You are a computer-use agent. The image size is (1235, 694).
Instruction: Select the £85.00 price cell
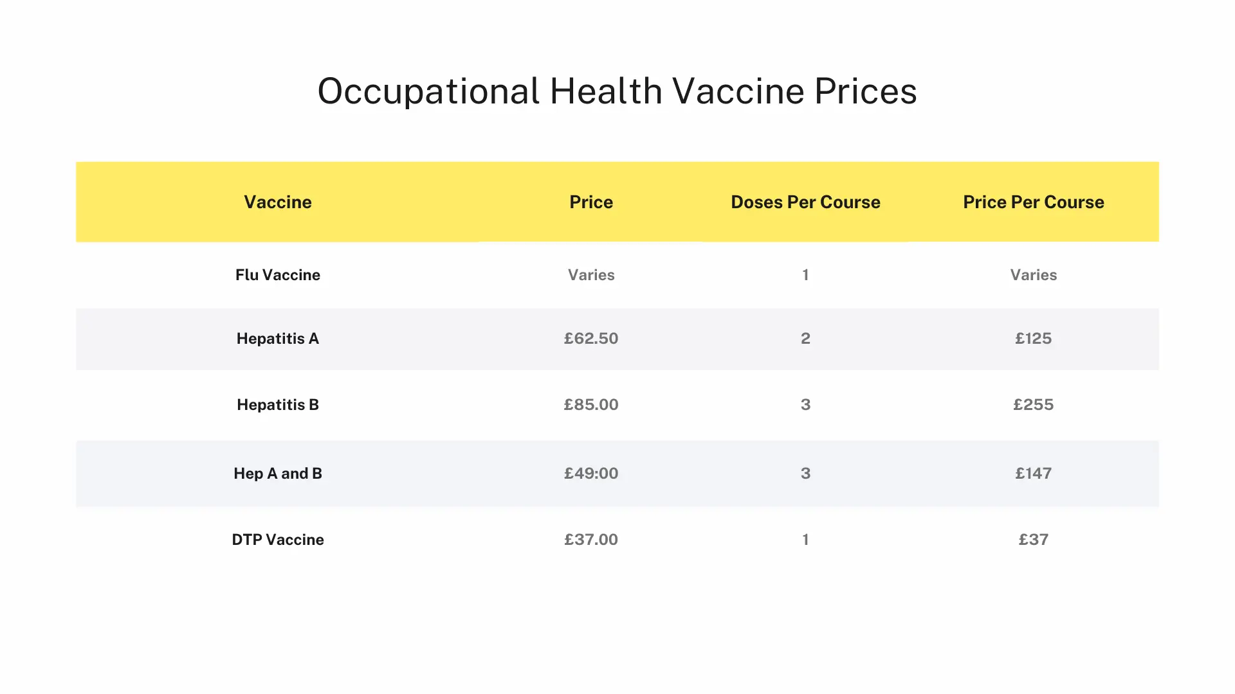click(590, 405)
